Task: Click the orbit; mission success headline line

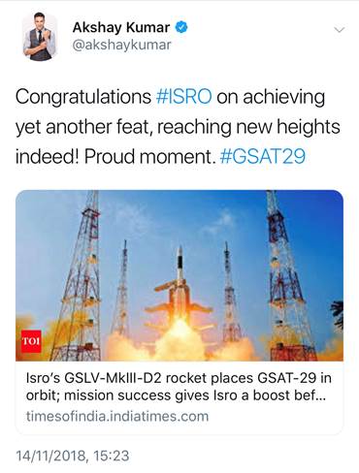Action: (177, 395)
